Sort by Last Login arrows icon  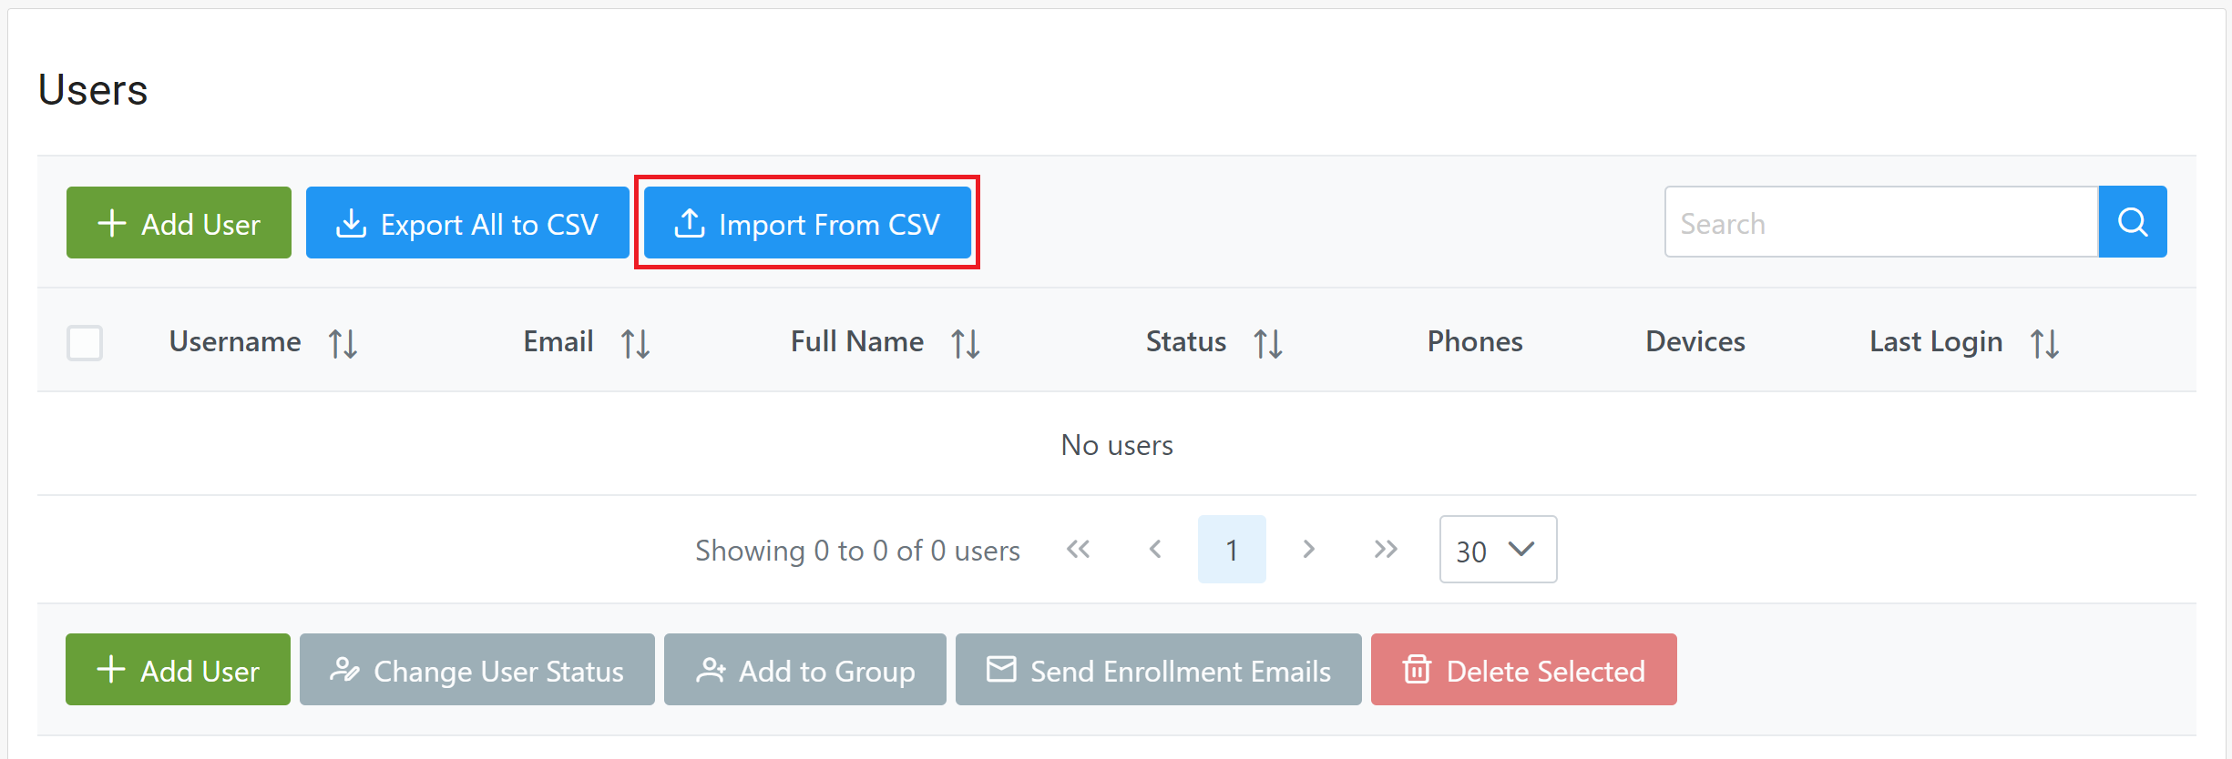pyautogui.click(x=2044, y=343)
